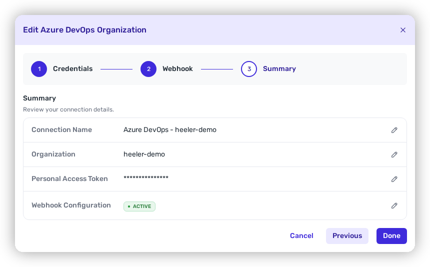
Task: Finish with the Done button
Action: [391, 235]
